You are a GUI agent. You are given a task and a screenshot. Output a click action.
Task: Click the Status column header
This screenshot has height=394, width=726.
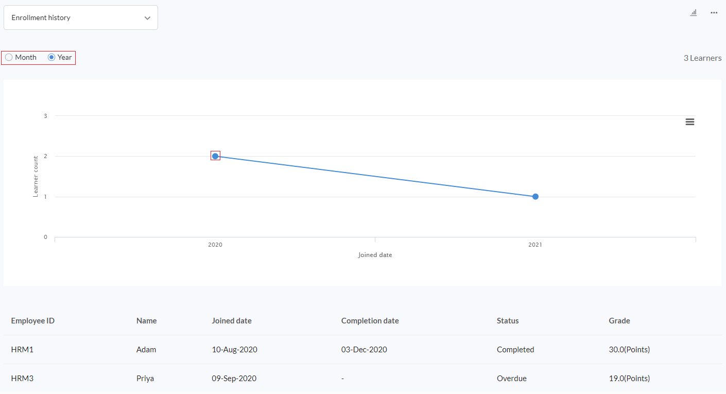pos(508,321)
